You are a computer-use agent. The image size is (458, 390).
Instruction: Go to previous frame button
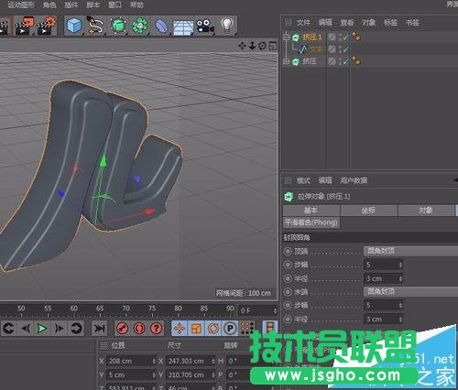[26, 329]
